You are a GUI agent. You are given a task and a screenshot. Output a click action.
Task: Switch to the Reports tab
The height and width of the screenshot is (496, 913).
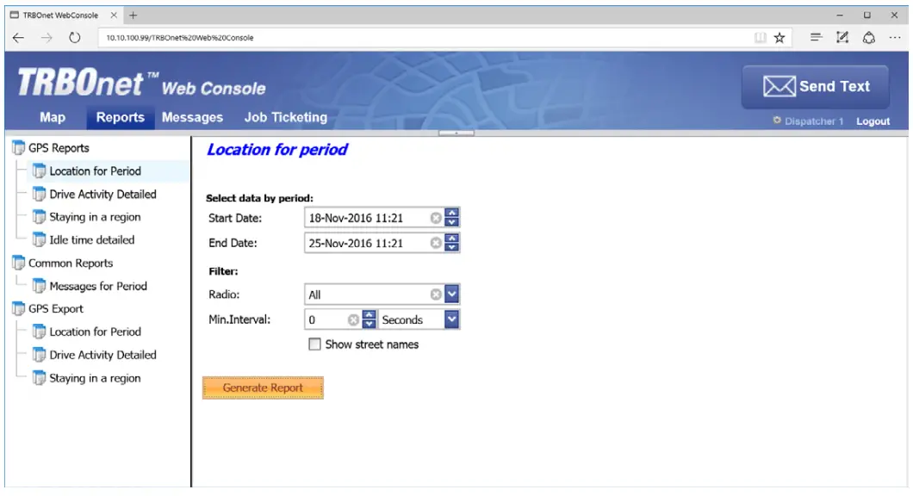pyautogui.click(x=120, y=117)
